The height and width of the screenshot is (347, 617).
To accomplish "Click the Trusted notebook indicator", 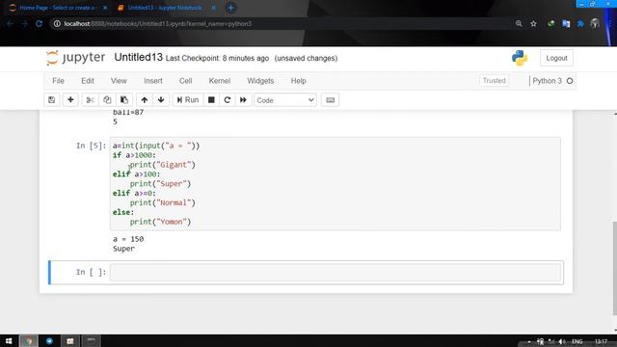I will 494,81.
